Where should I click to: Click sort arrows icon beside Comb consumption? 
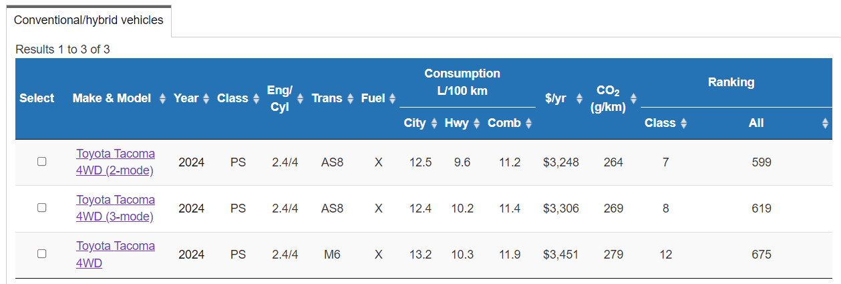click(x=528, y=124)
